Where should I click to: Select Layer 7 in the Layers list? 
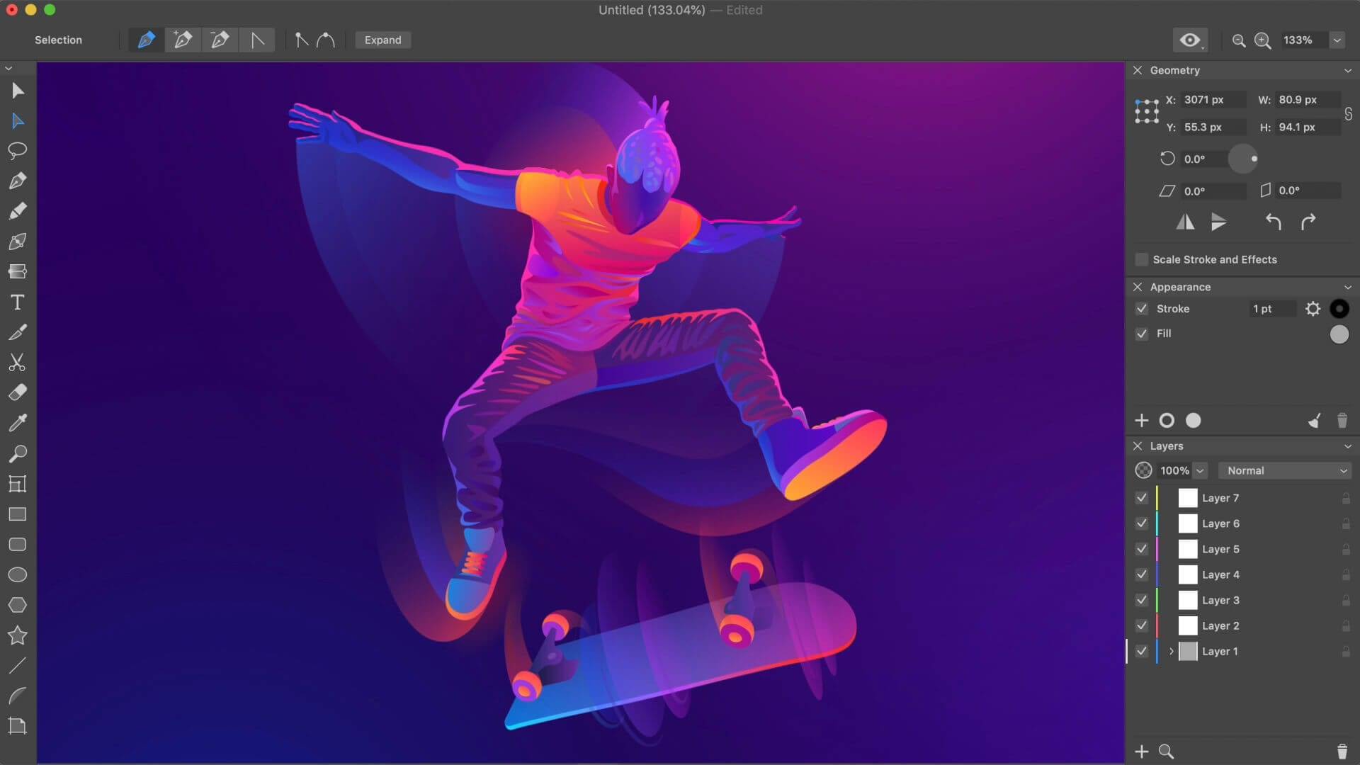click(x=1220, y=498)
